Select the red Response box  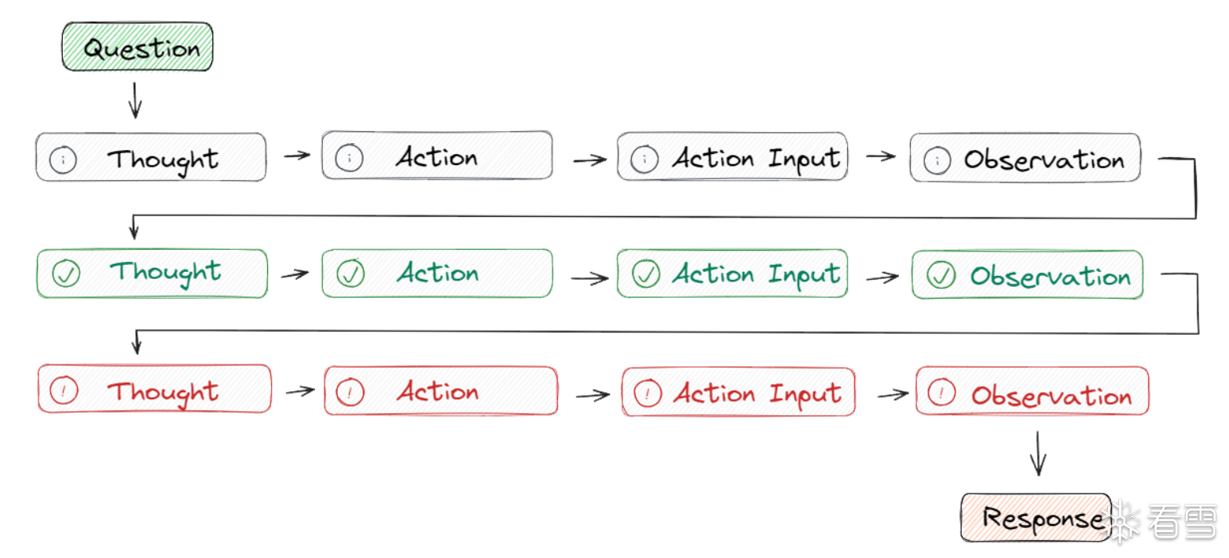point(1036,518)
